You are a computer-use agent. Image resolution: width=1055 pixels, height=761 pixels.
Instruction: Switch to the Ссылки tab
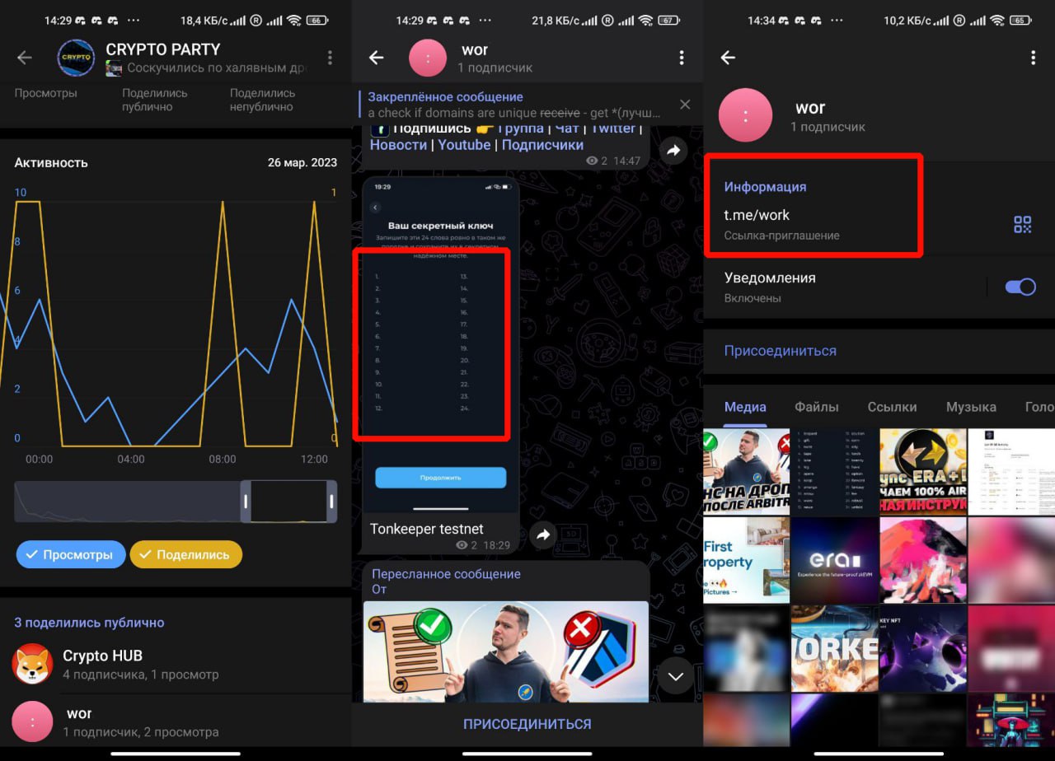point(892,407)
